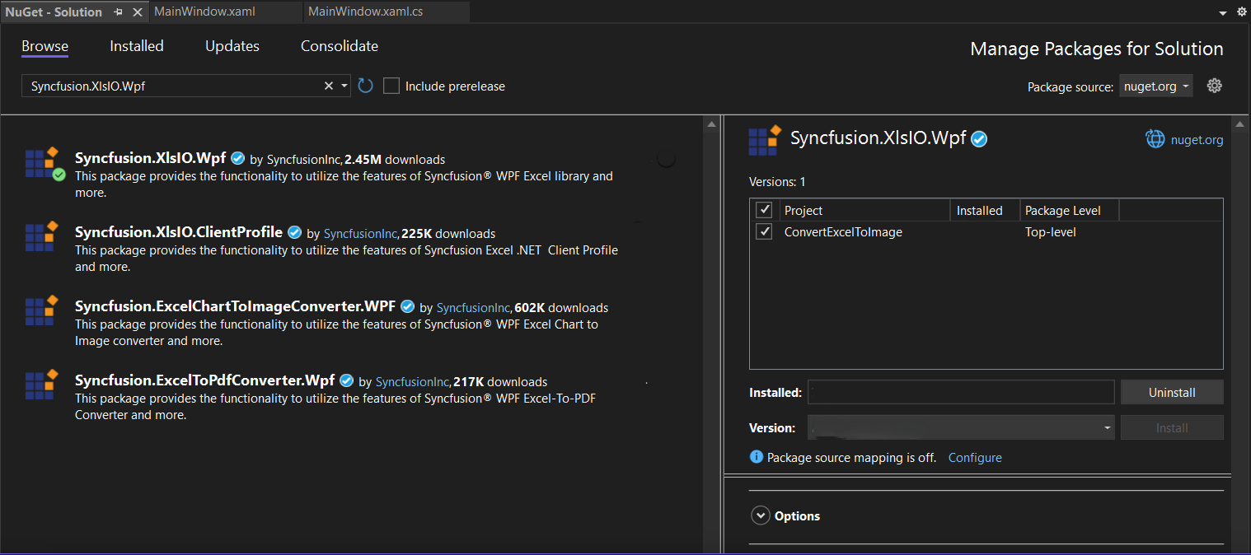1251x555 pixels.
Task: Open the Version dropdown
Action: (1106, 427)
